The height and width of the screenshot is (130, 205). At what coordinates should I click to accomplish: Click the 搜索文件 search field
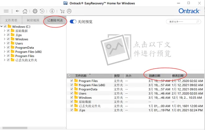pos(184,21)
